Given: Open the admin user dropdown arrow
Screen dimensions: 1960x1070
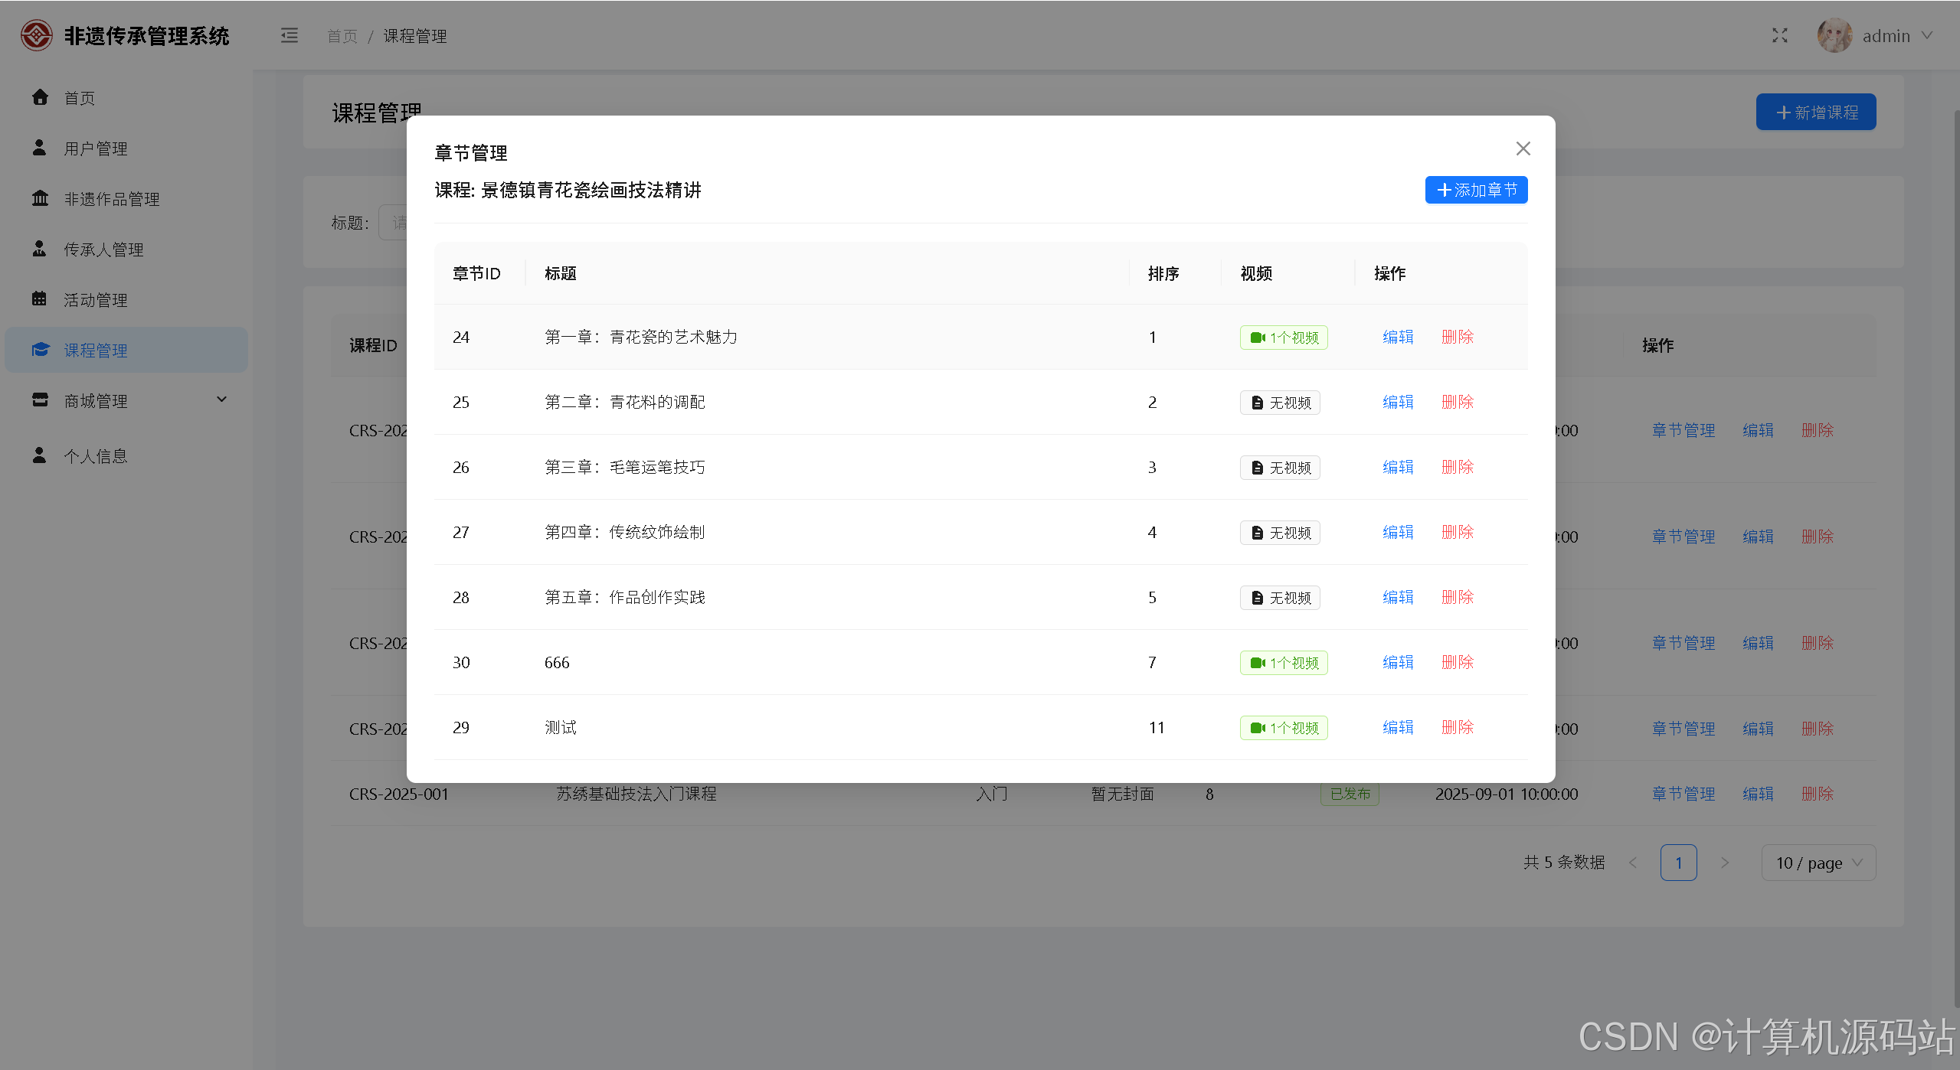Looking at the screenshot, I should point(1928,35).
